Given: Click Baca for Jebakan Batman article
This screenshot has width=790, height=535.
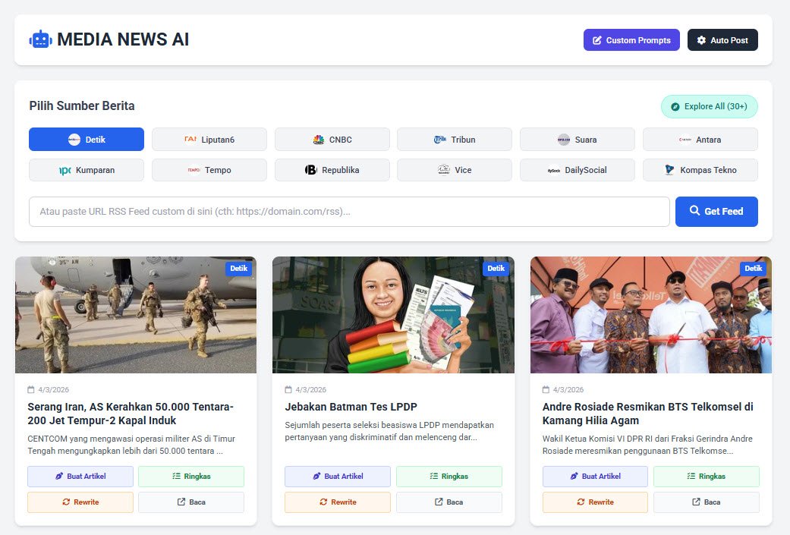Looking at the screenshot, I should click(x=449, y=502).
